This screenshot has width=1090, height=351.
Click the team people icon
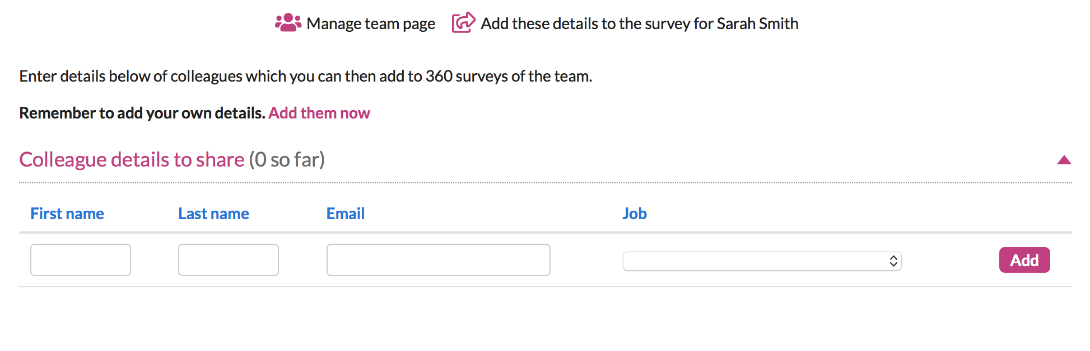pyautogui.click(x=288, y=23)
